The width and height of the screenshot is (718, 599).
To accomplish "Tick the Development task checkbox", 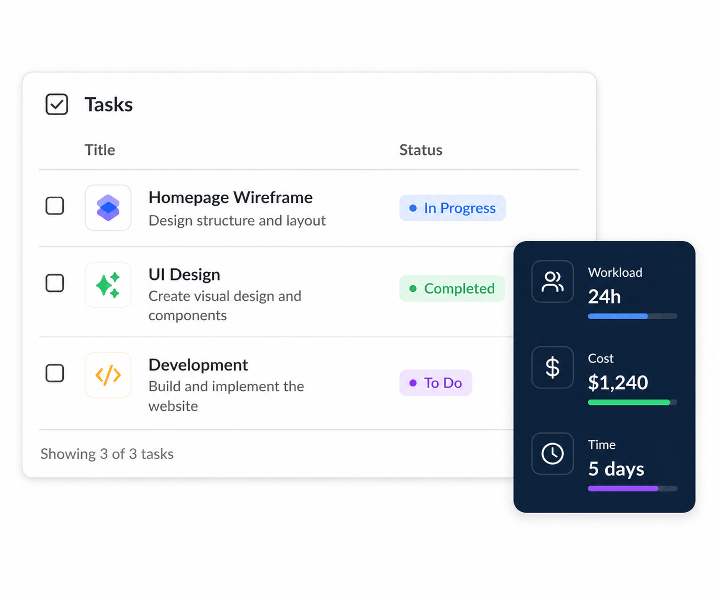I will [55, 374].
